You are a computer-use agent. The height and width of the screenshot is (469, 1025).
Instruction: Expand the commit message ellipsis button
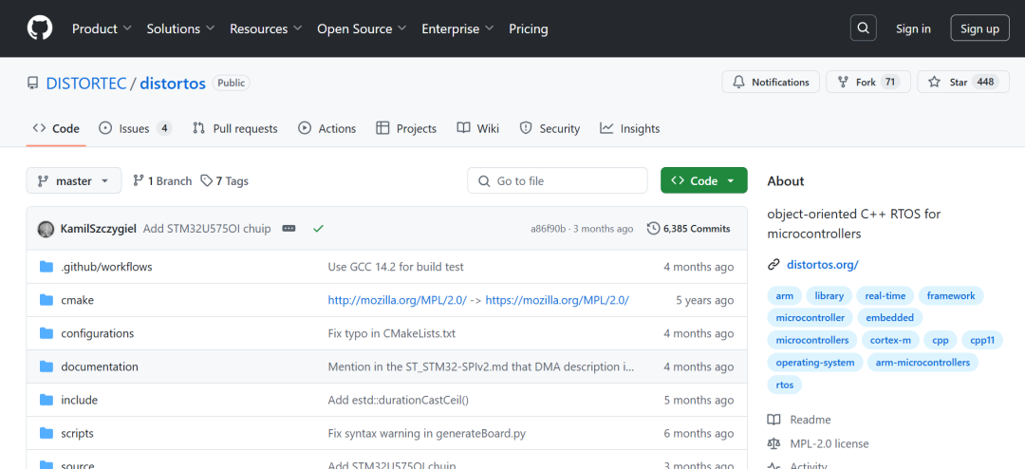pos(289,229)
